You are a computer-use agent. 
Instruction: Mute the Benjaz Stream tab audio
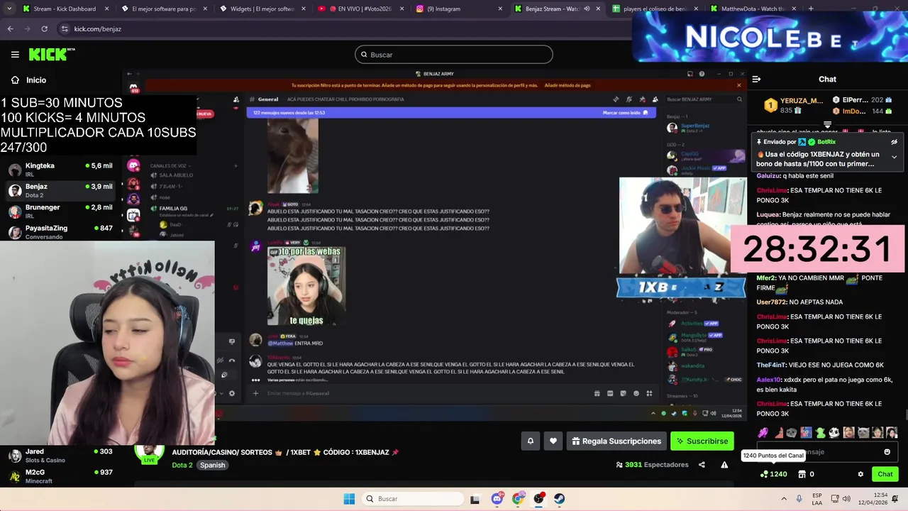(587, 9)
